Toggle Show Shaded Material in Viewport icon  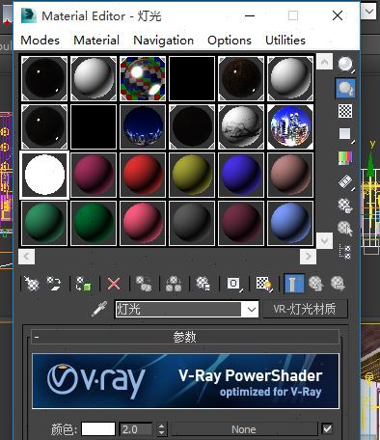(x=264, y=284)
